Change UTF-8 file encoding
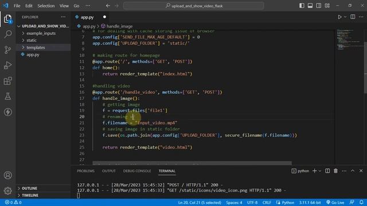This screenshot has height=206, width=367. [252, 202]
